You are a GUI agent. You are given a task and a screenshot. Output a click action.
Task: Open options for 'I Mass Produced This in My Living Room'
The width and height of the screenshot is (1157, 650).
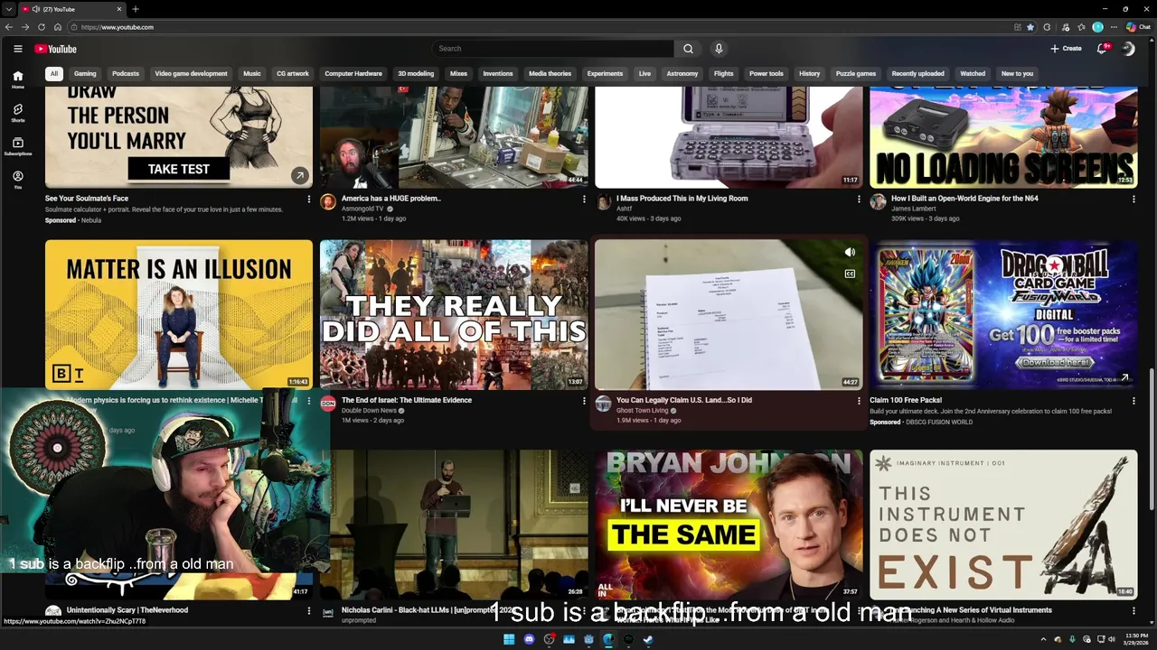(859, 199)
